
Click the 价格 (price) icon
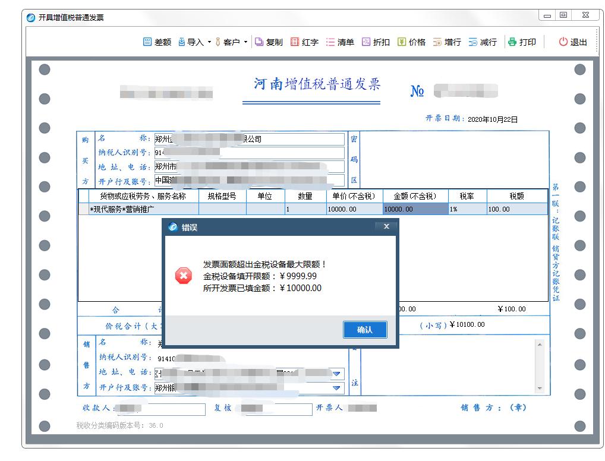click(411, 42)
